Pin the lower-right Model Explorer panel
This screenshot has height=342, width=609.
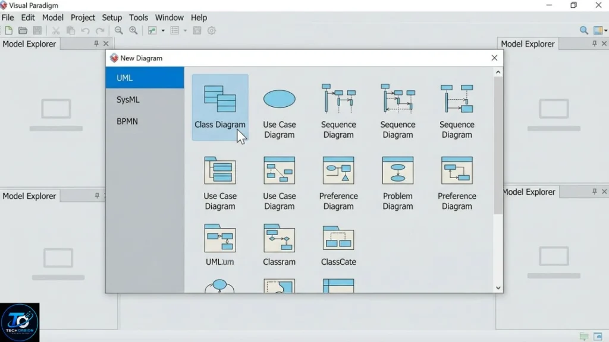tap(594, 192)
